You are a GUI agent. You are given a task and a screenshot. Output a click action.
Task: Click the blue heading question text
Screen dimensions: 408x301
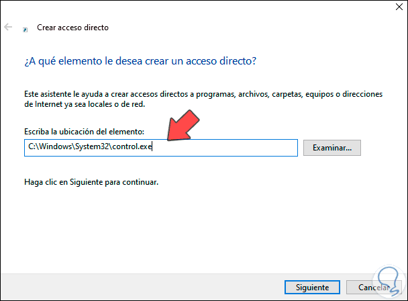(x=141, y=61)
